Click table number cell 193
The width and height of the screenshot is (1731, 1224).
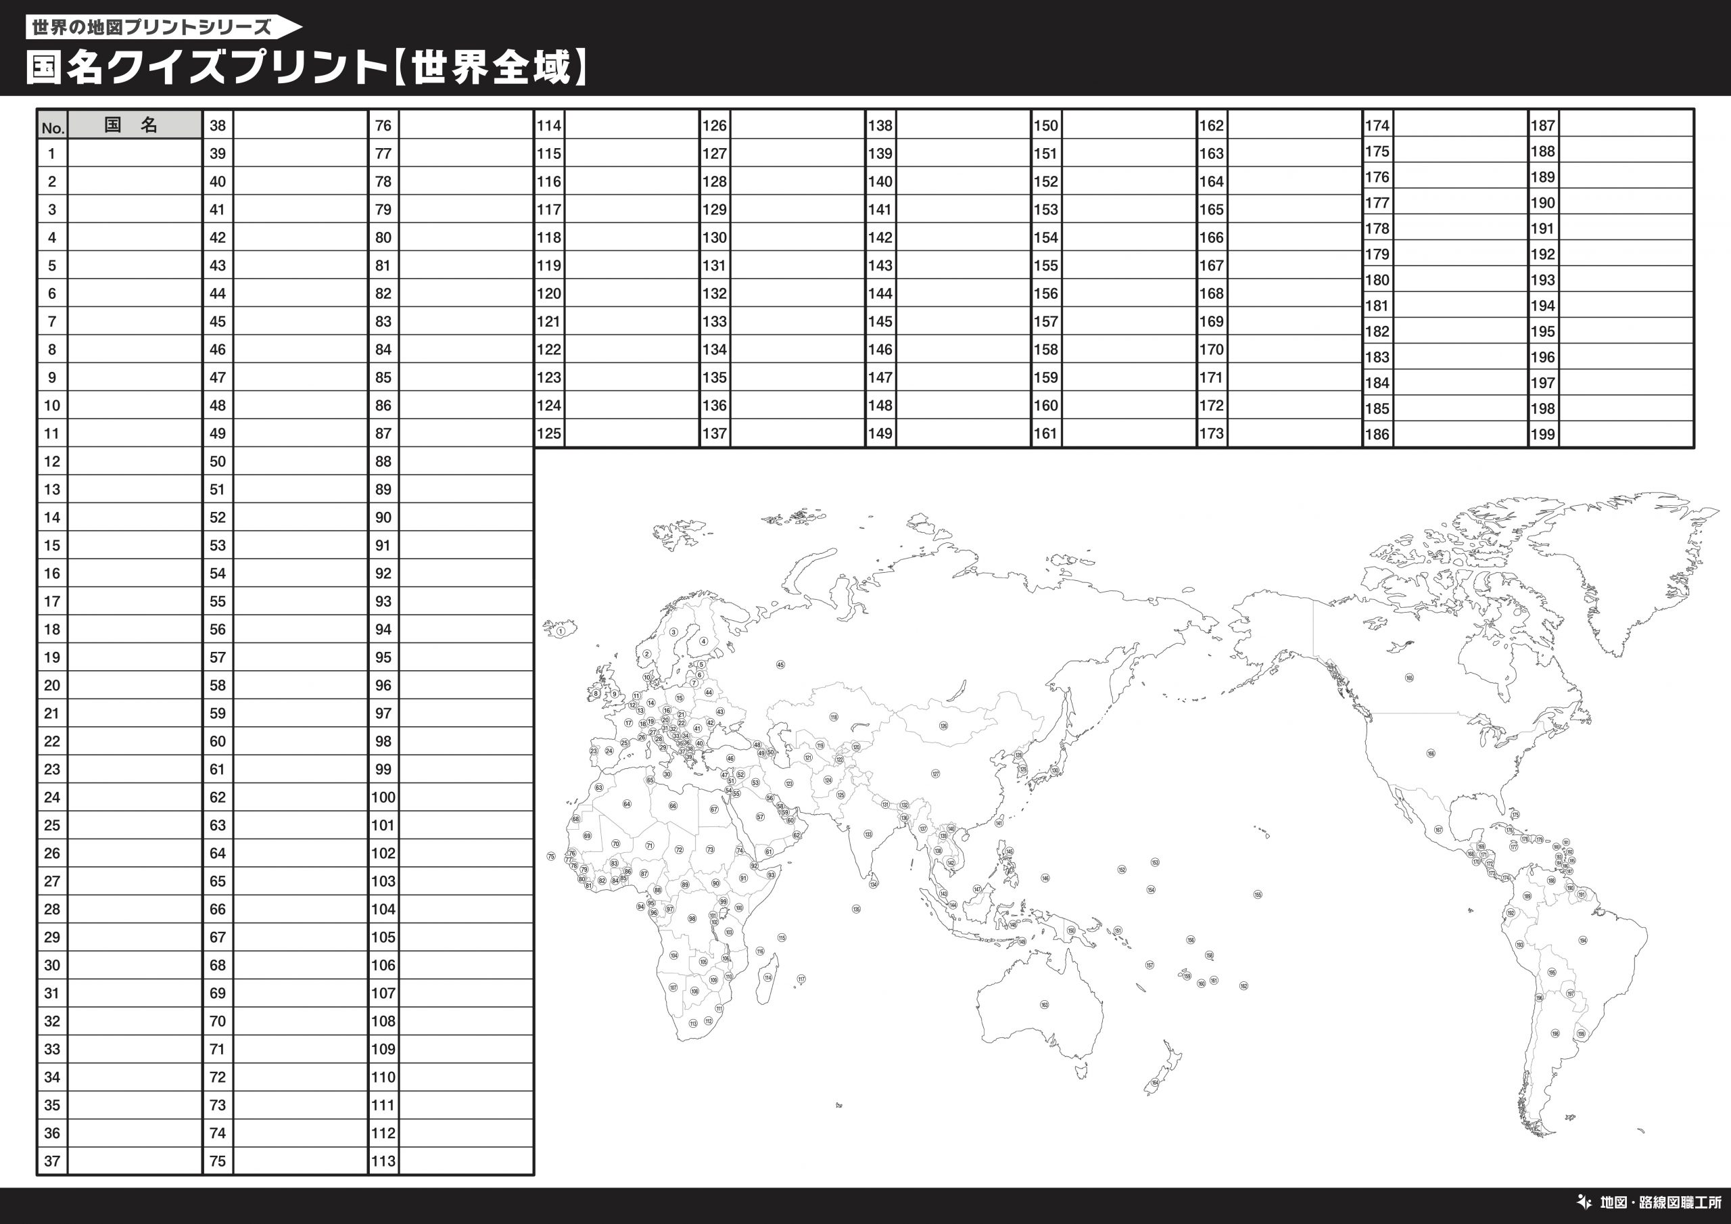pyautogui.click(x=1543, y=280)
